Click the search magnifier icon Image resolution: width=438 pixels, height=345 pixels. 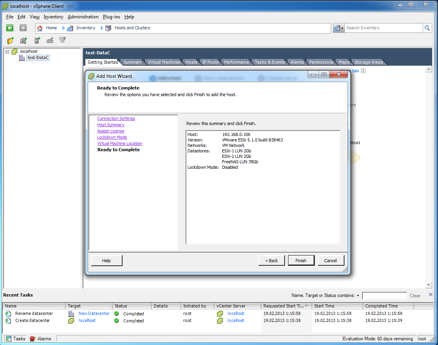click(x=427, y=28)
